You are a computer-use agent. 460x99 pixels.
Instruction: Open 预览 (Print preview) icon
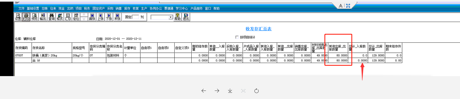pos(34,17)
